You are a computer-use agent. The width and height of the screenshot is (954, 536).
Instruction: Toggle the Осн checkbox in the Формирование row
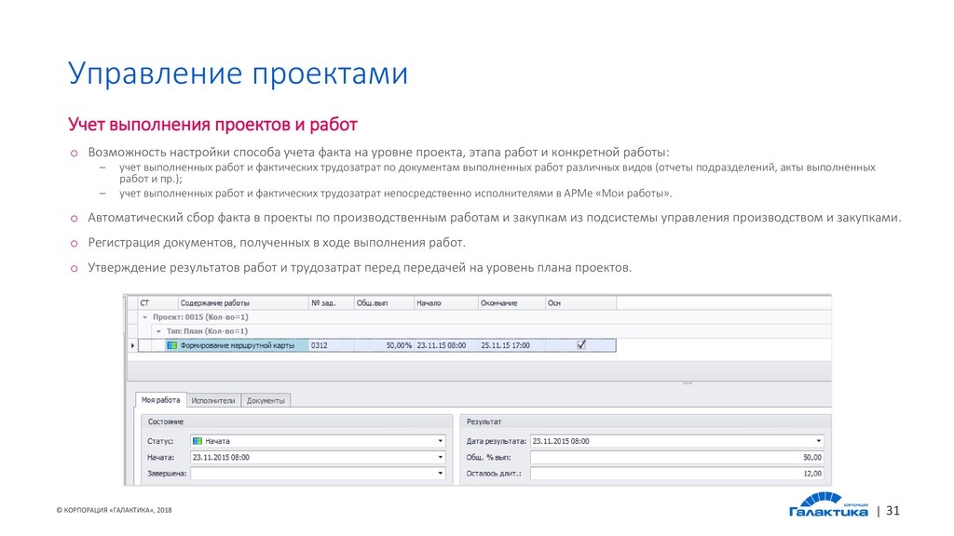(581, 344)
